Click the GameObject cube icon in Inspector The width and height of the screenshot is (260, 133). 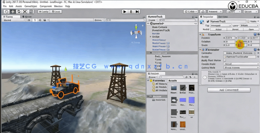click(202, 22)
